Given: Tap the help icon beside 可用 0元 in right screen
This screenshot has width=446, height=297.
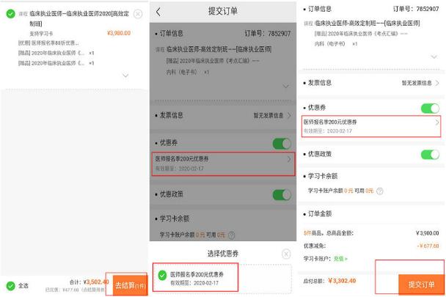Looking at the screenshot, I should click(379, 190).
